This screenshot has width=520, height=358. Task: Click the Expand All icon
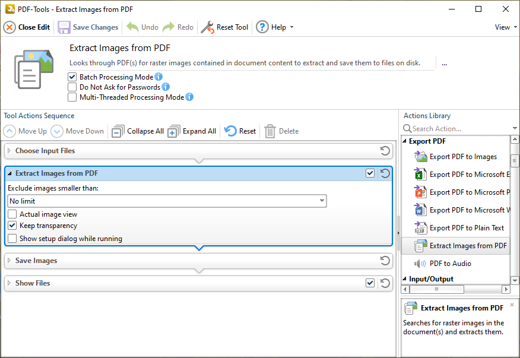point(173,131)
